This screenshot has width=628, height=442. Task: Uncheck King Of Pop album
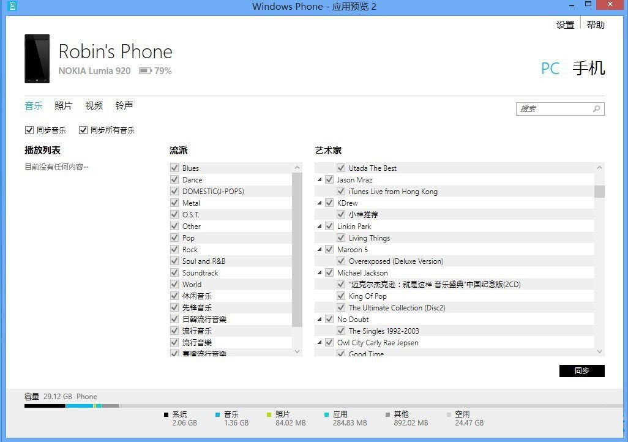click(x=341, y=295)
